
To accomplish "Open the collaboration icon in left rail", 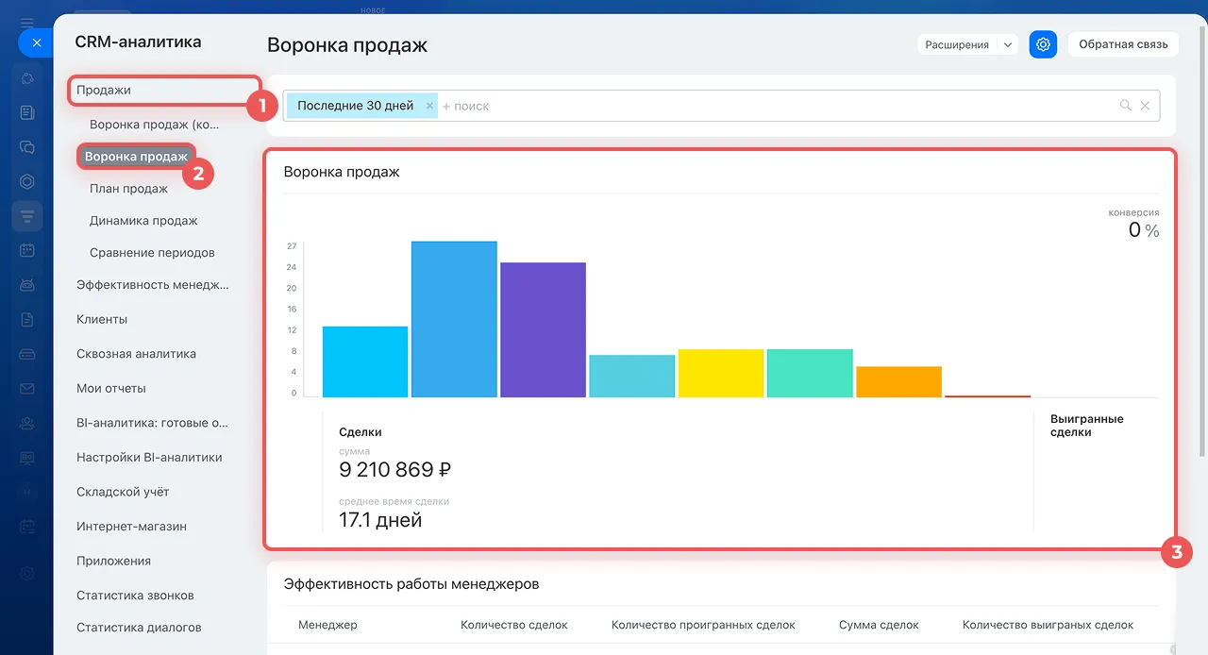I will tap(27, 78).
